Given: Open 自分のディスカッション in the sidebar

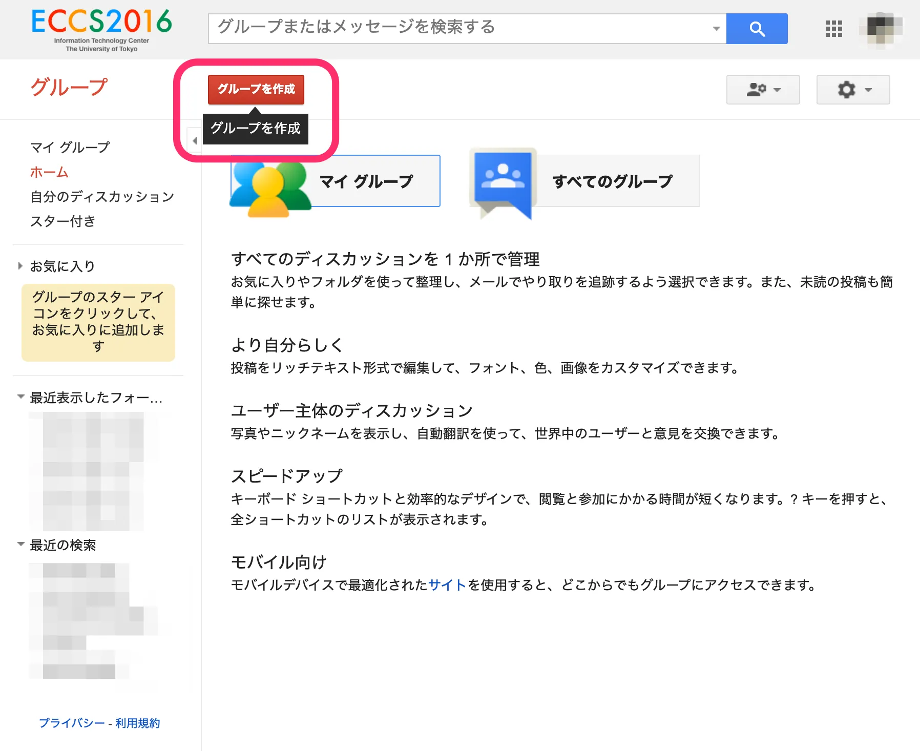Looking at the screenshot, I should point(102,197).
